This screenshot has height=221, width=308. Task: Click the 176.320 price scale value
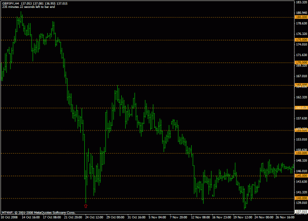click(302, 34)
